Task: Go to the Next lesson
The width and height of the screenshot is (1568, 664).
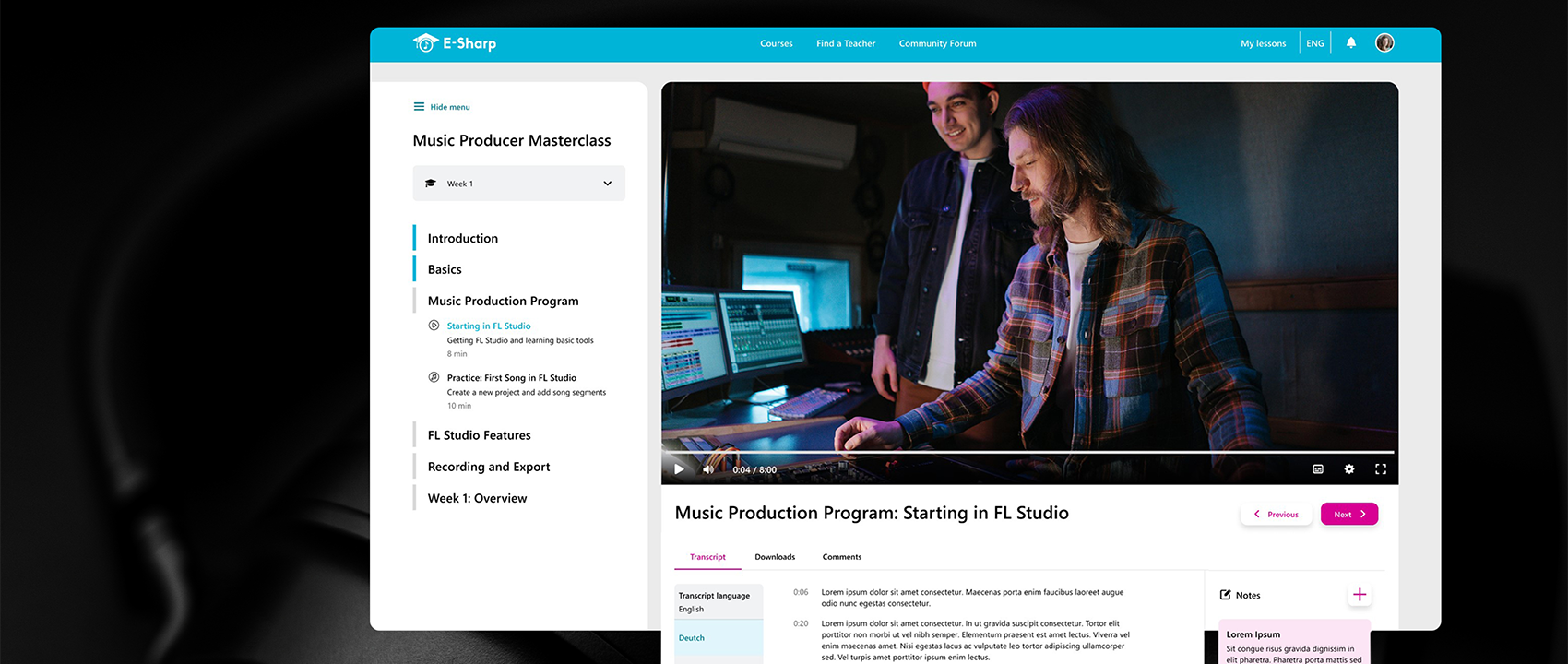Action: pos(1349,514)
